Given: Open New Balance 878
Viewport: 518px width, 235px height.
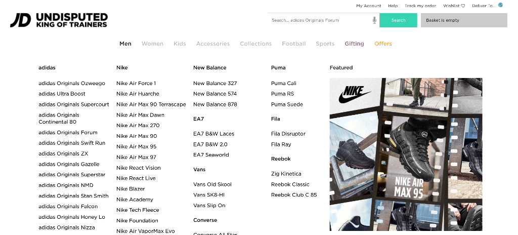Looking at the screenshot, I should click(215, 105).
